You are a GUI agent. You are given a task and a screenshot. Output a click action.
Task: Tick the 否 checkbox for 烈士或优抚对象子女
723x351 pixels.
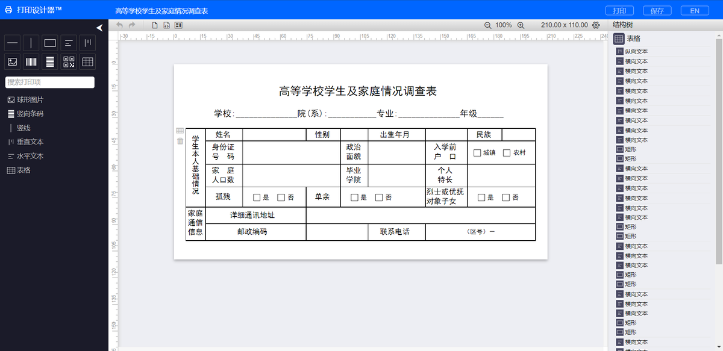(505, 197)
